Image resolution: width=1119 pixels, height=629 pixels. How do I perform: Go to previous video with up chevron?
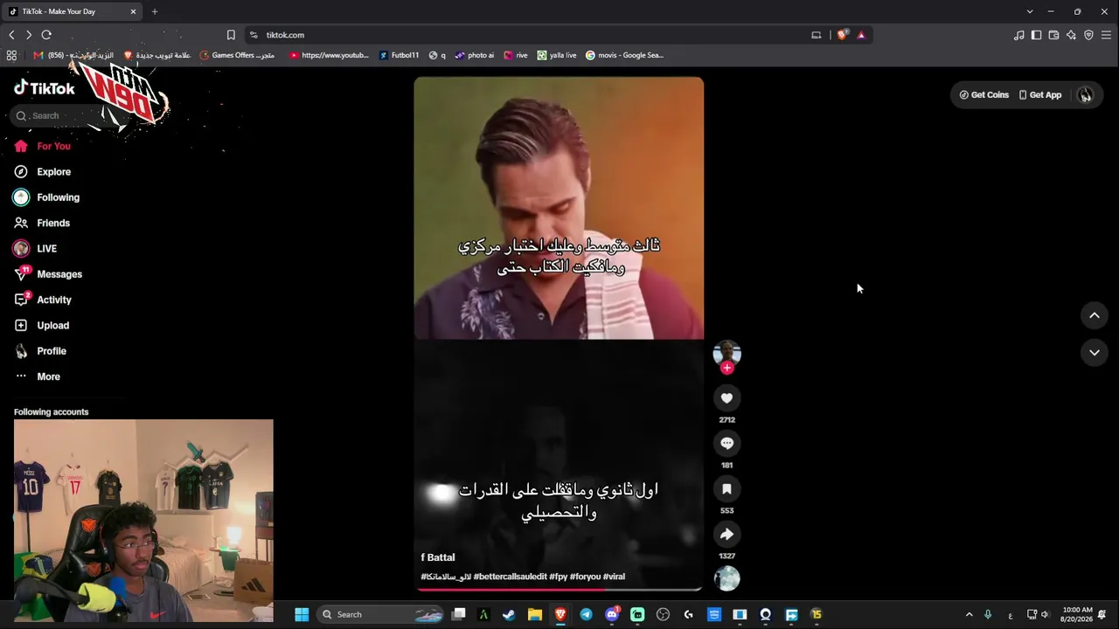1094,315
